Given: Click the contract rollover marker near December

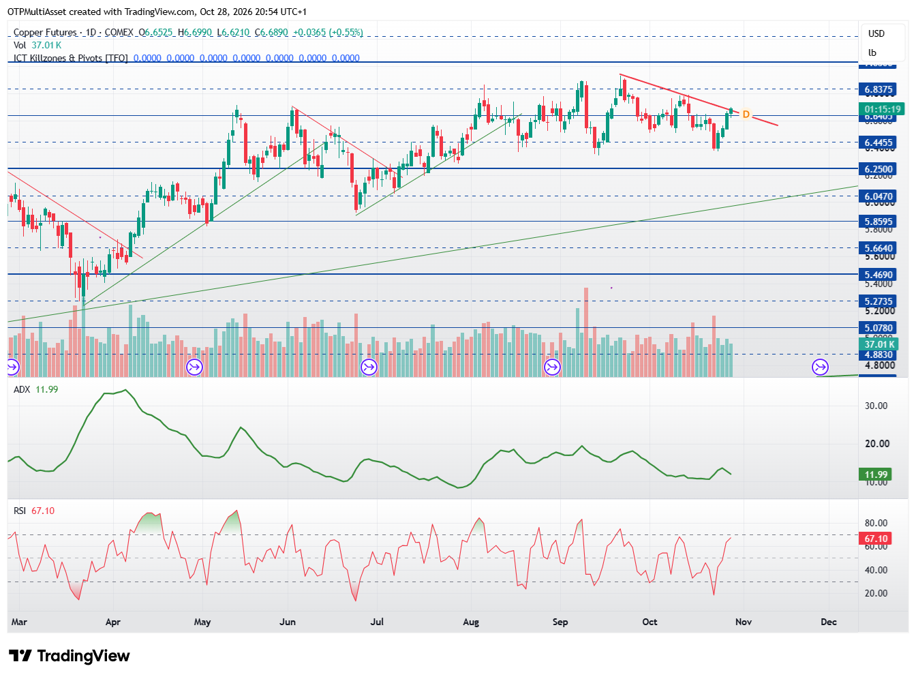Looking at the screenshot, I should (x=820, y=368).
